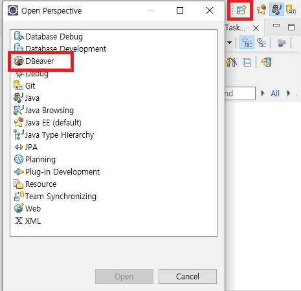This screenshot has width=301, height=291.
Task: Click the Plug-in Development plug icon
Action: (19, 172)
